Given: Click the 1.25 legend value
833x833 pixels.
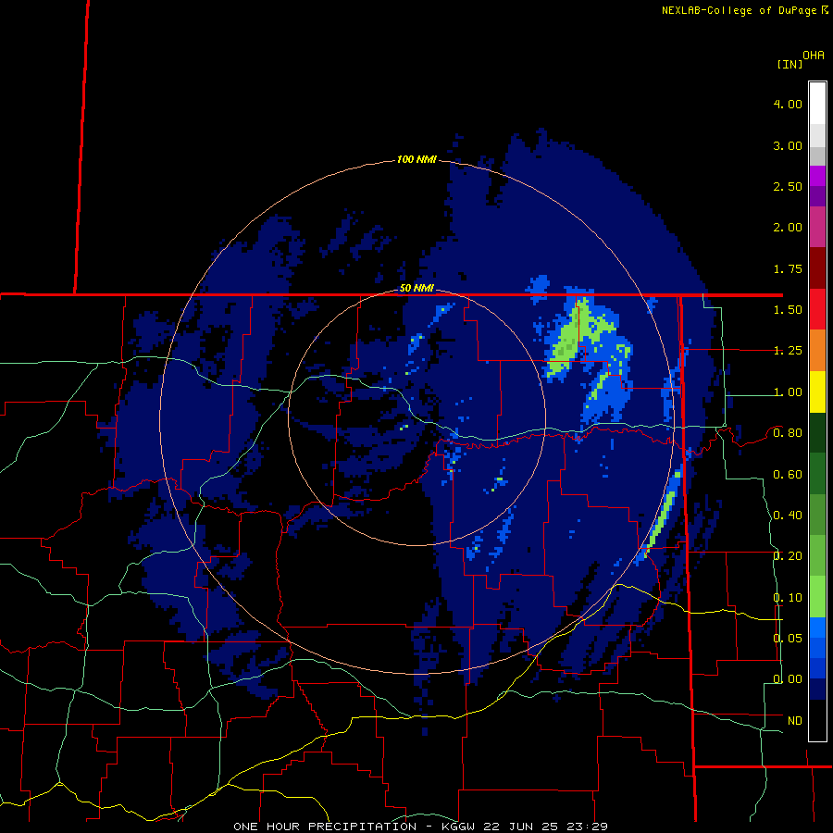Looking at the screenshot, I should (788, 351).
